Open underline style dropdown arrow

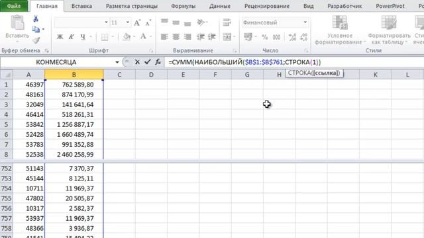tap(91, 37)
